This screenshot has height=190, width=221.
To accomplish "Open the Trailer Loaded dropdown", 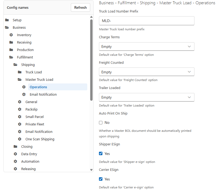I will [146, 97].
